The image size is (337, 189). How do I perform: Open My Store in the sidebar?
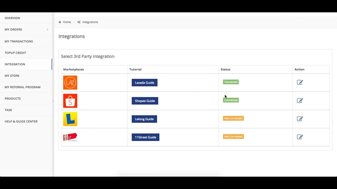pos(26,76)
